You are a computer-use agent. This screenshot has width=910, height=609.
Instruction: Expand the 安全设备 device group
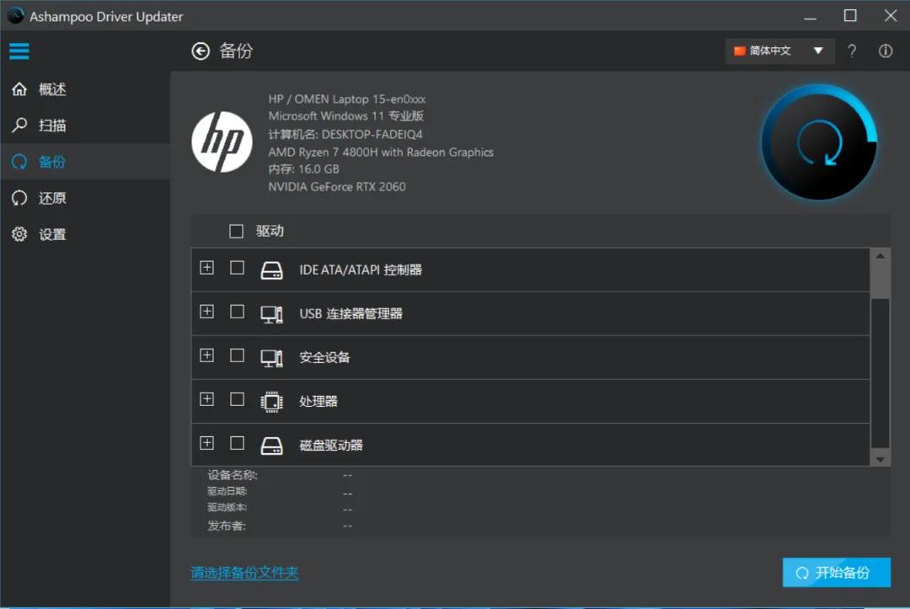click(x=206, y=355)
